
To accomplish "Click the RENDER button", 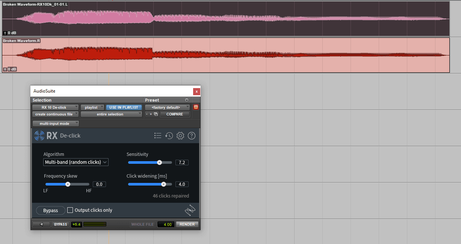I will [x=187, y=225].
